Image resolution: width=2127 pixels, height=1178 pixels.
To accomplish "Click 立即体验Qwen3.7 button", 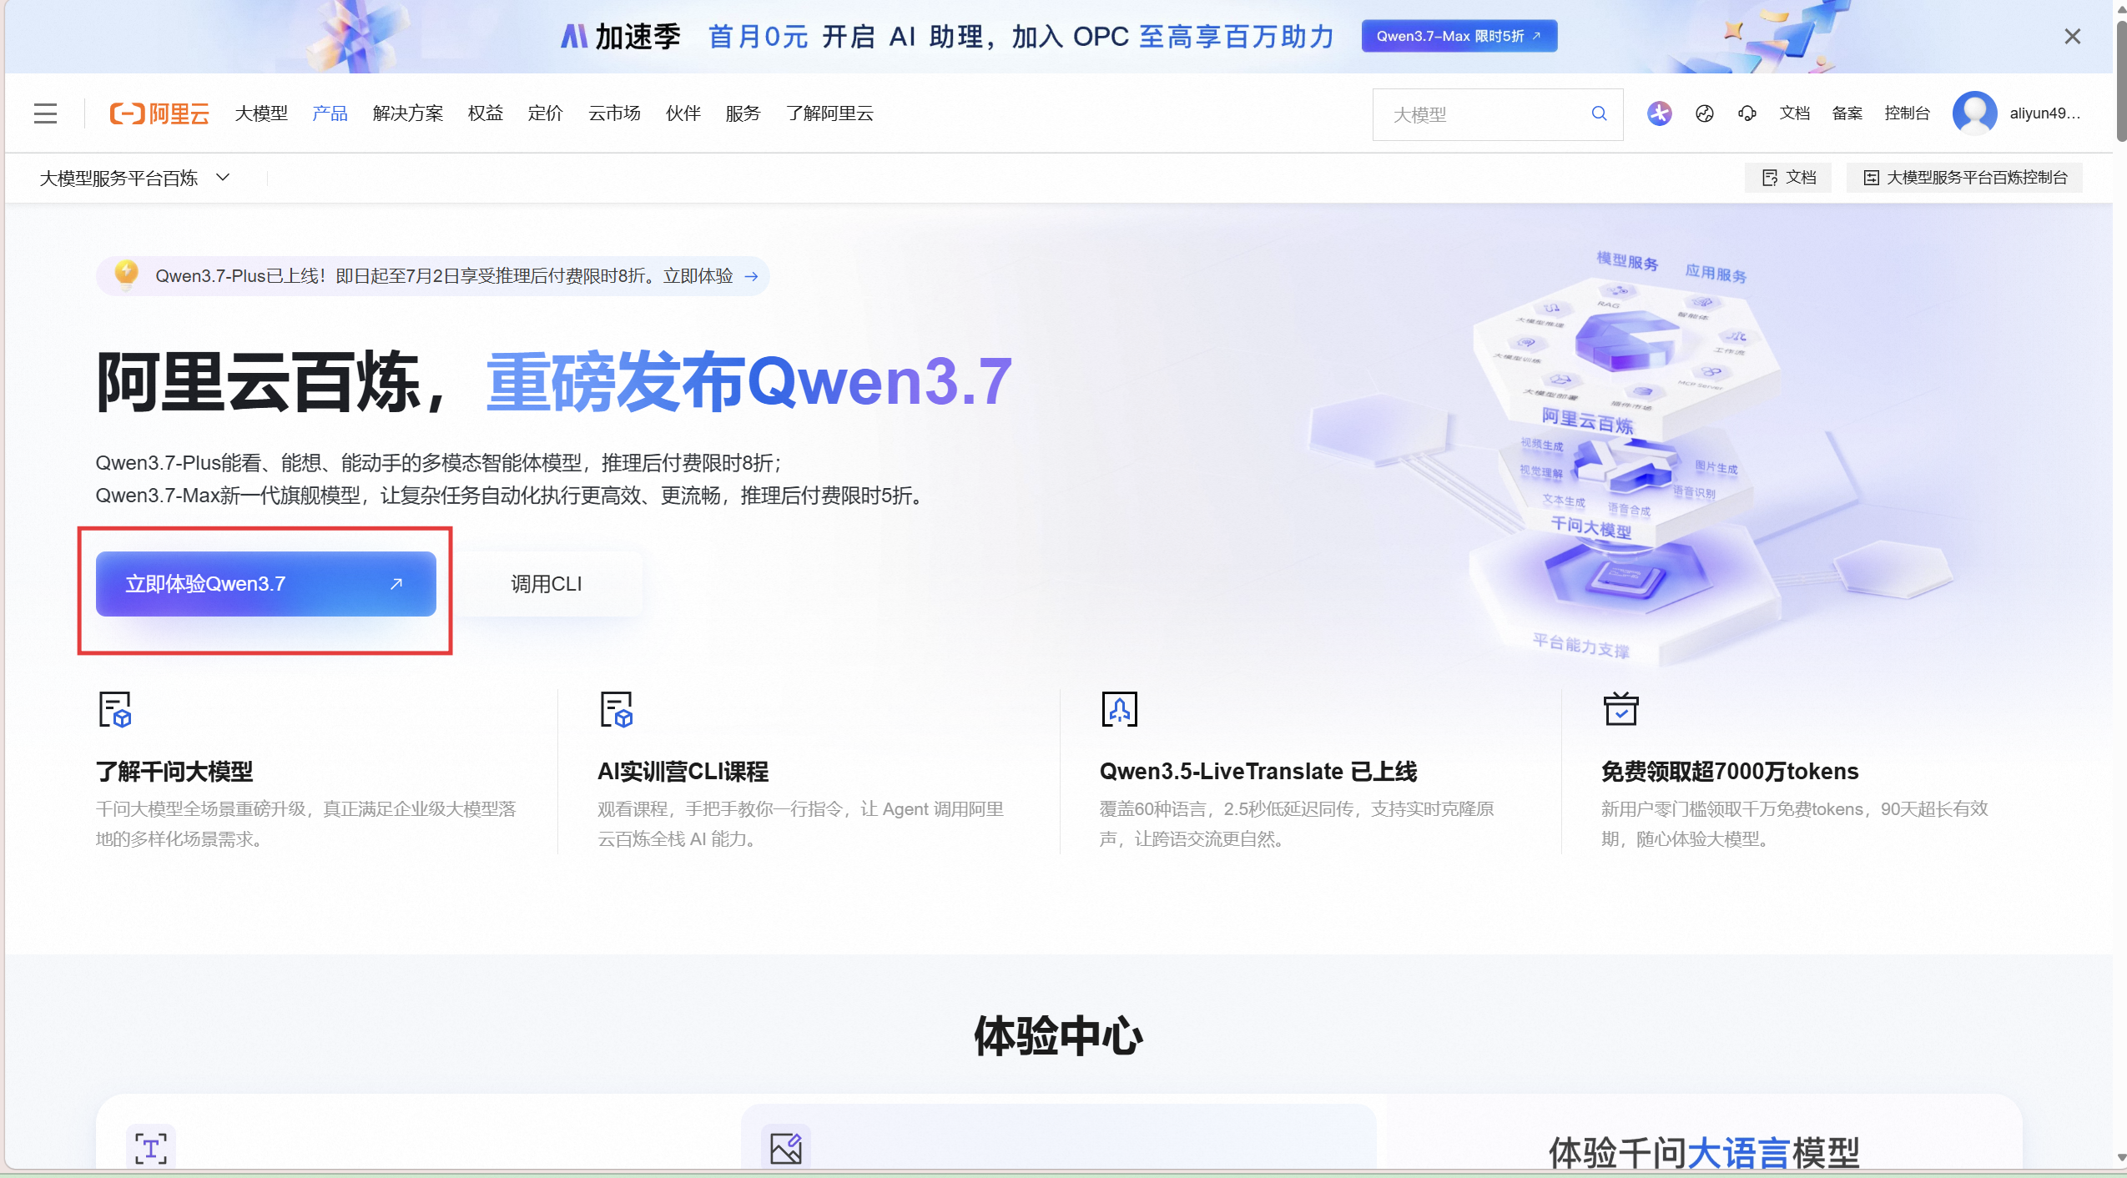I will click(x=265, y=584).
